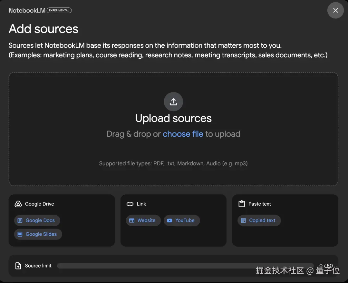
Task: Click the Supported file types text
Action: 173,164
